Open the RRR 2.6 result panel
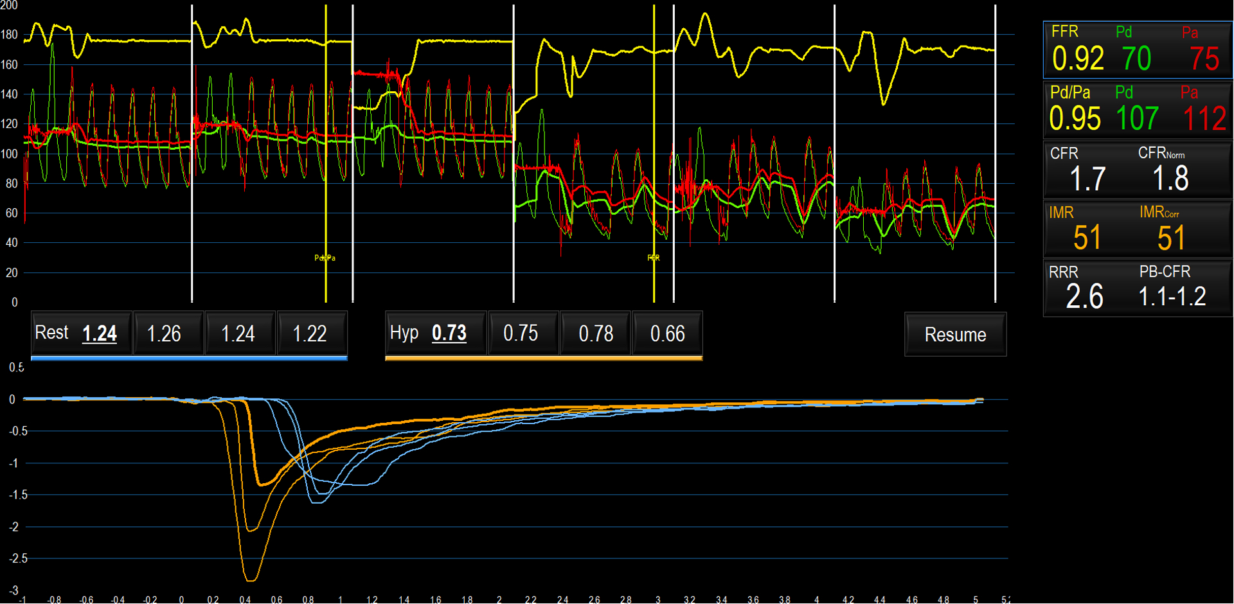Screen dimensions: 1234x604 1138,288
